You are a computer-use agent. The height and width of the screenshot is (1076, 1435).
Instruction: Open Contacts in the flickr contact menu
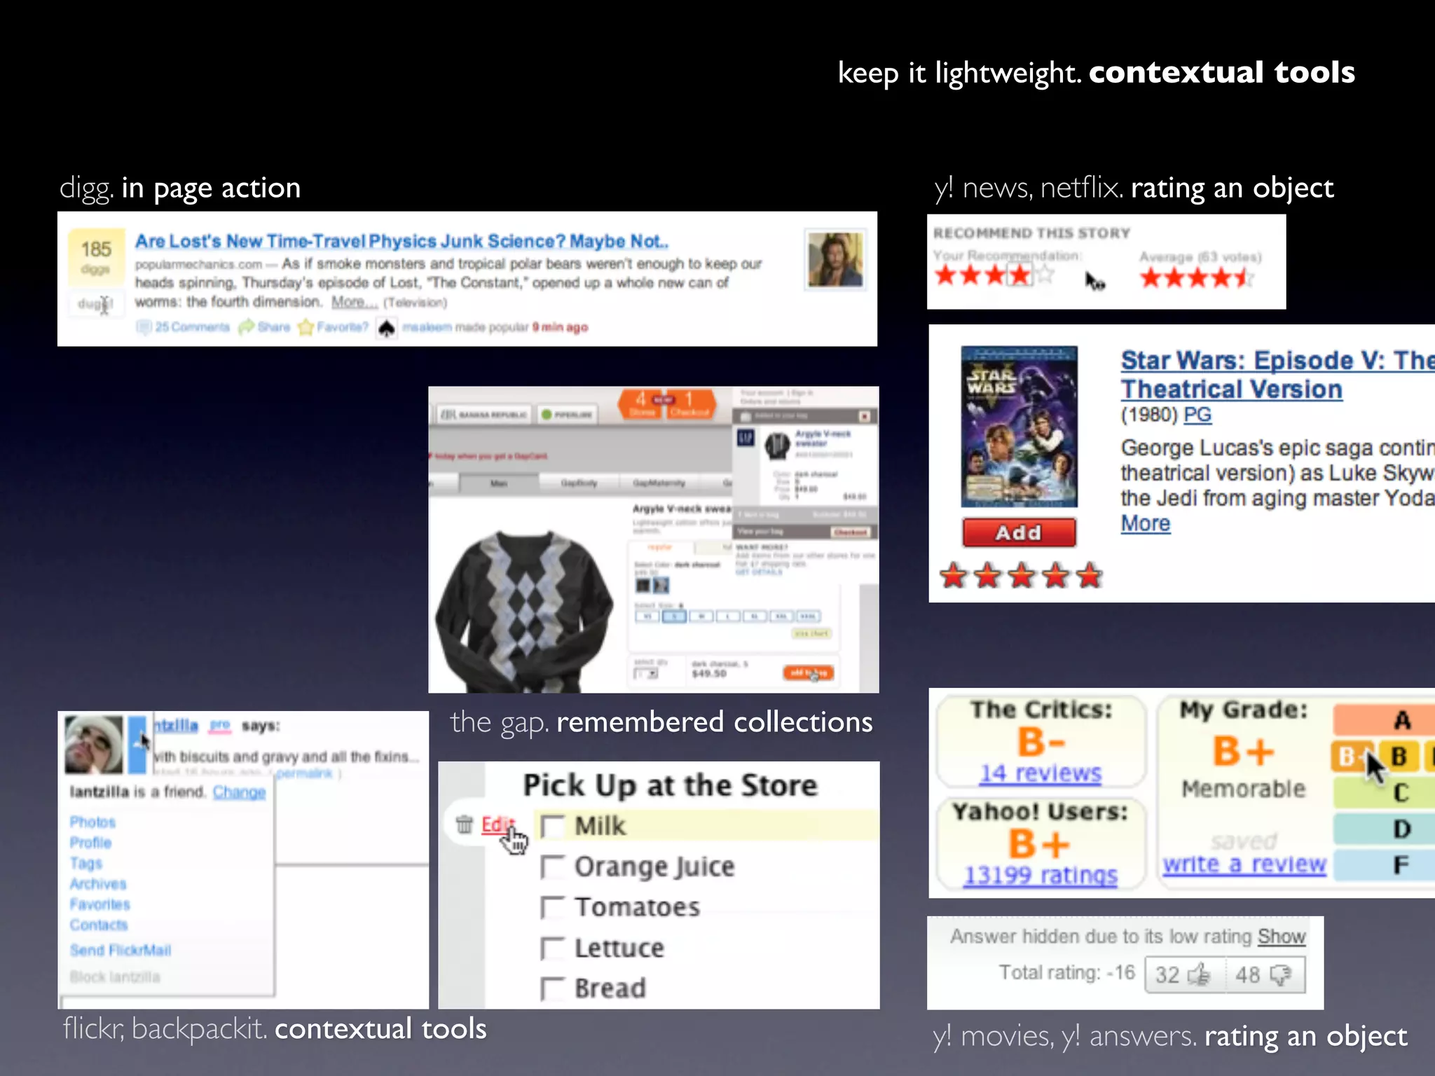pos(98,925)
